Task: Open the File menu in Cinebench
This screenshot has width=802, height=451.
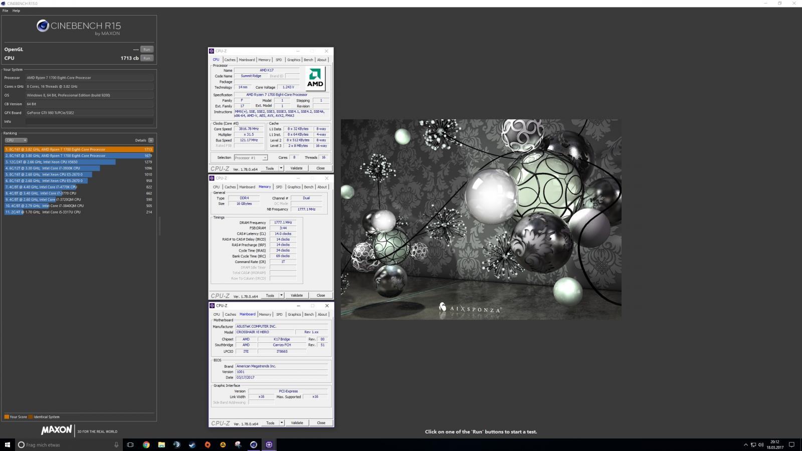Action: (x=6, y=11)
